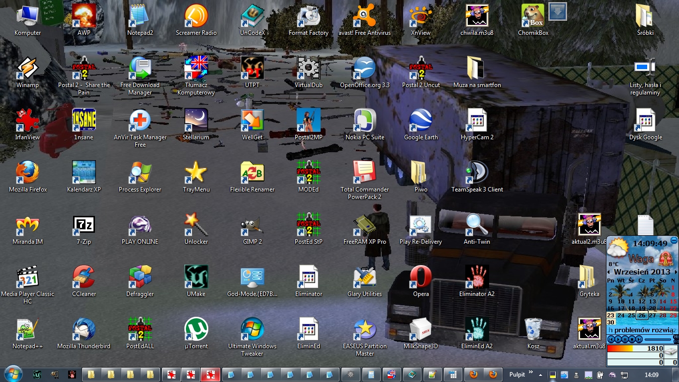Expand the Pulpit toolbar chevron
Screen dimensions: 679x382
(x=530, y=373)
